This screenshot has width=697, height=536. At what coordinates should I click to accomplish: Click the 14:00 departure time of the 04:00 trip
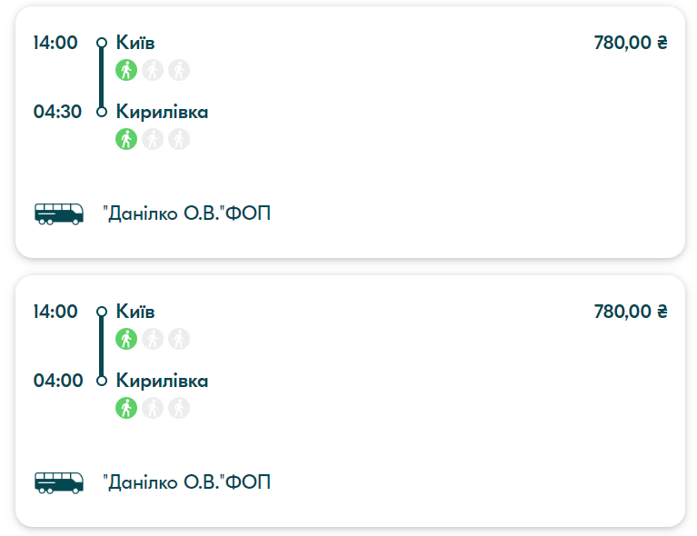pos(56,312)
